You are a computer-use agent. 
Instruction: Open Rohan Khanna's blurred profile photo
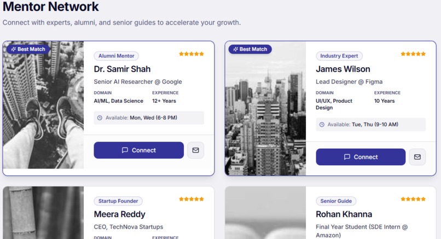(265, 213)
